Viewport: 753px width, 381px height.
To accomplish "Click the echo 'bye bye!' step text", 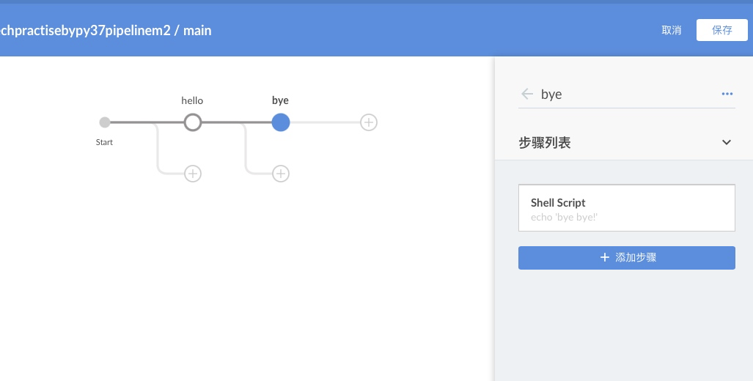I will (565, 217).
